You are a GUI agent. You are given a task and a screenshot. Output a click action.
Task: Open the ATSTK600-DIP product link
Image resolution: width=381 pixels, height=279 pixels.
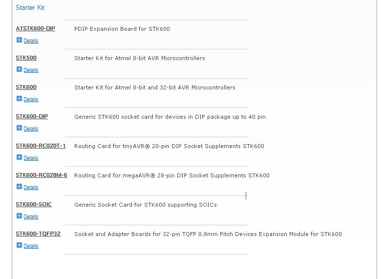click(x=36, y=28)
